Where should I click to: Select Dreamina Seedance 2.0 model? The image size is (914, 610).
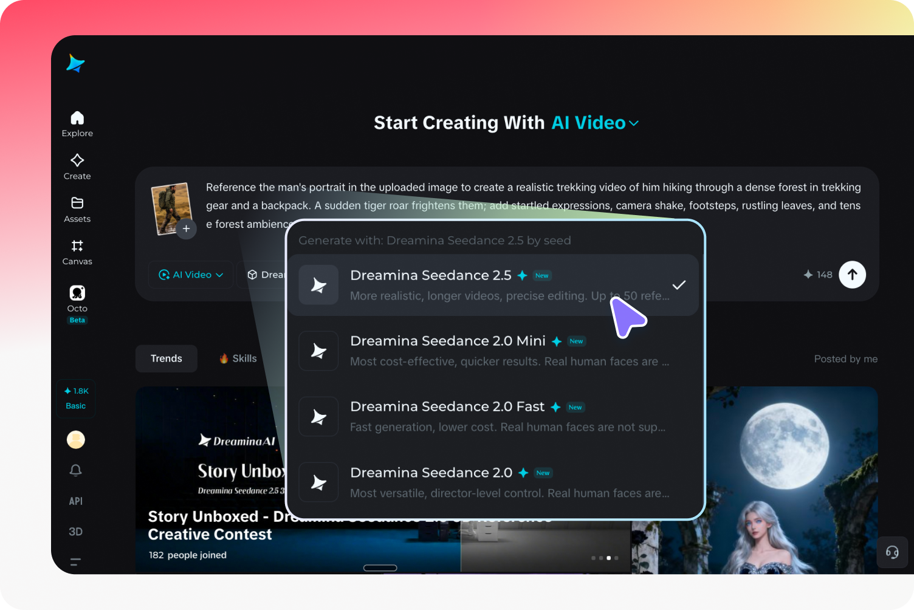point(493,482)
